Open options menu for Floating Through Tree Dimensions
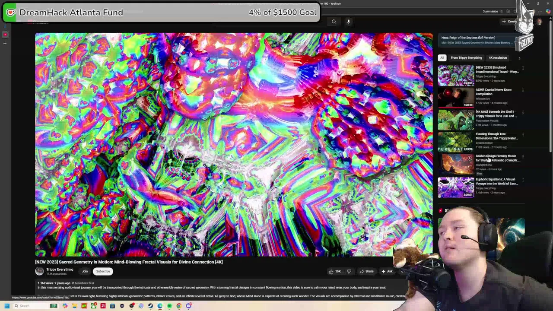This screenshot has width=553, height=311. click(x=523, y=134)
